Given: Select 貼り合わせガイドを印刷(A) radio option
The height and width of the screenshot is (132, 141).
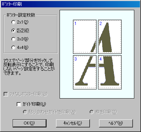Looking at the screenshot, I should coord(49,112).
